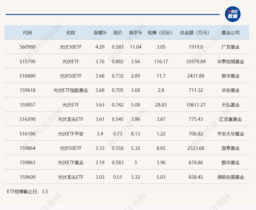Click fund code 516180
The height and width of the screenshot is (210, 256).
point(27,134)
